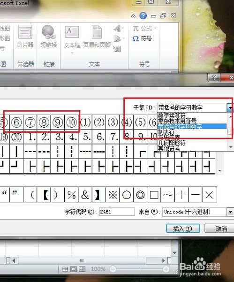Viewport: 234px width, 282px height.
Task: Open header and footer (页眉和页脚)
Action: pos(97,37)
